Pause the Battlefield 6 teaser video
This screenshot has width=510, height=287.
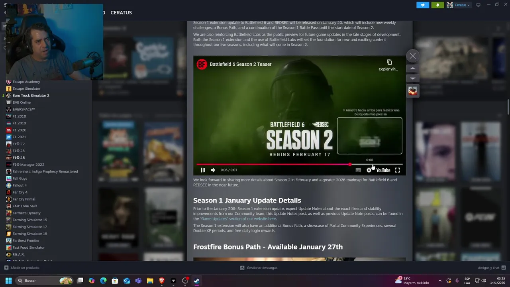click(x=202, y=170)
